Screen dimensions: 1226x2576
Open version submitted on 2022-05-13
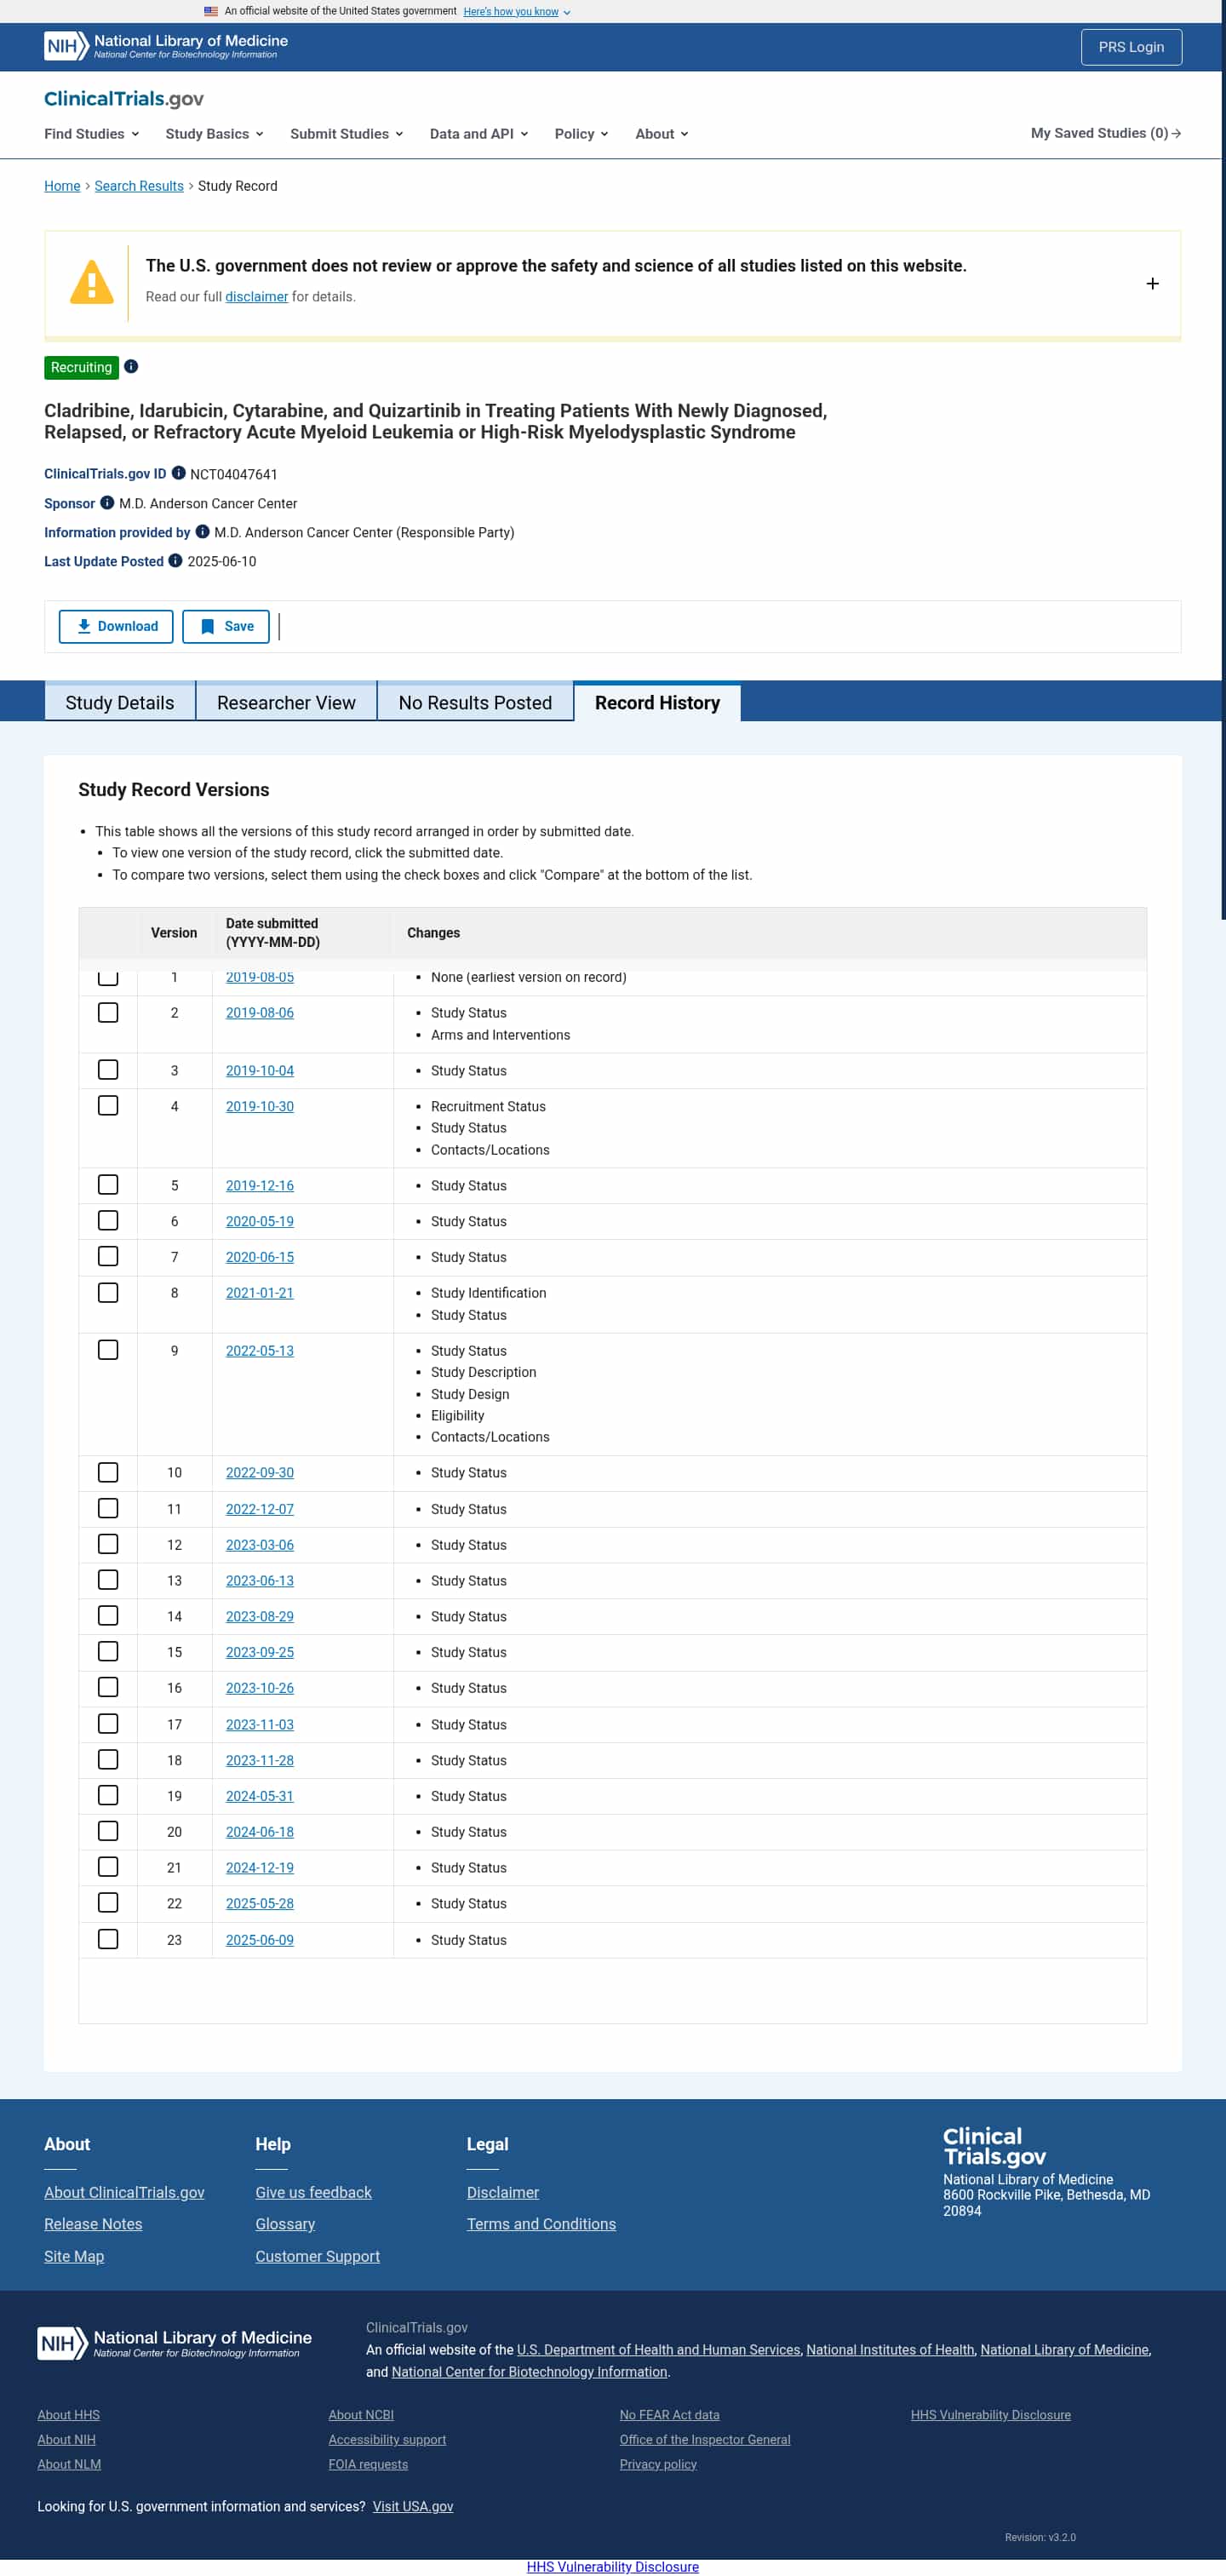pos(259,1351)
